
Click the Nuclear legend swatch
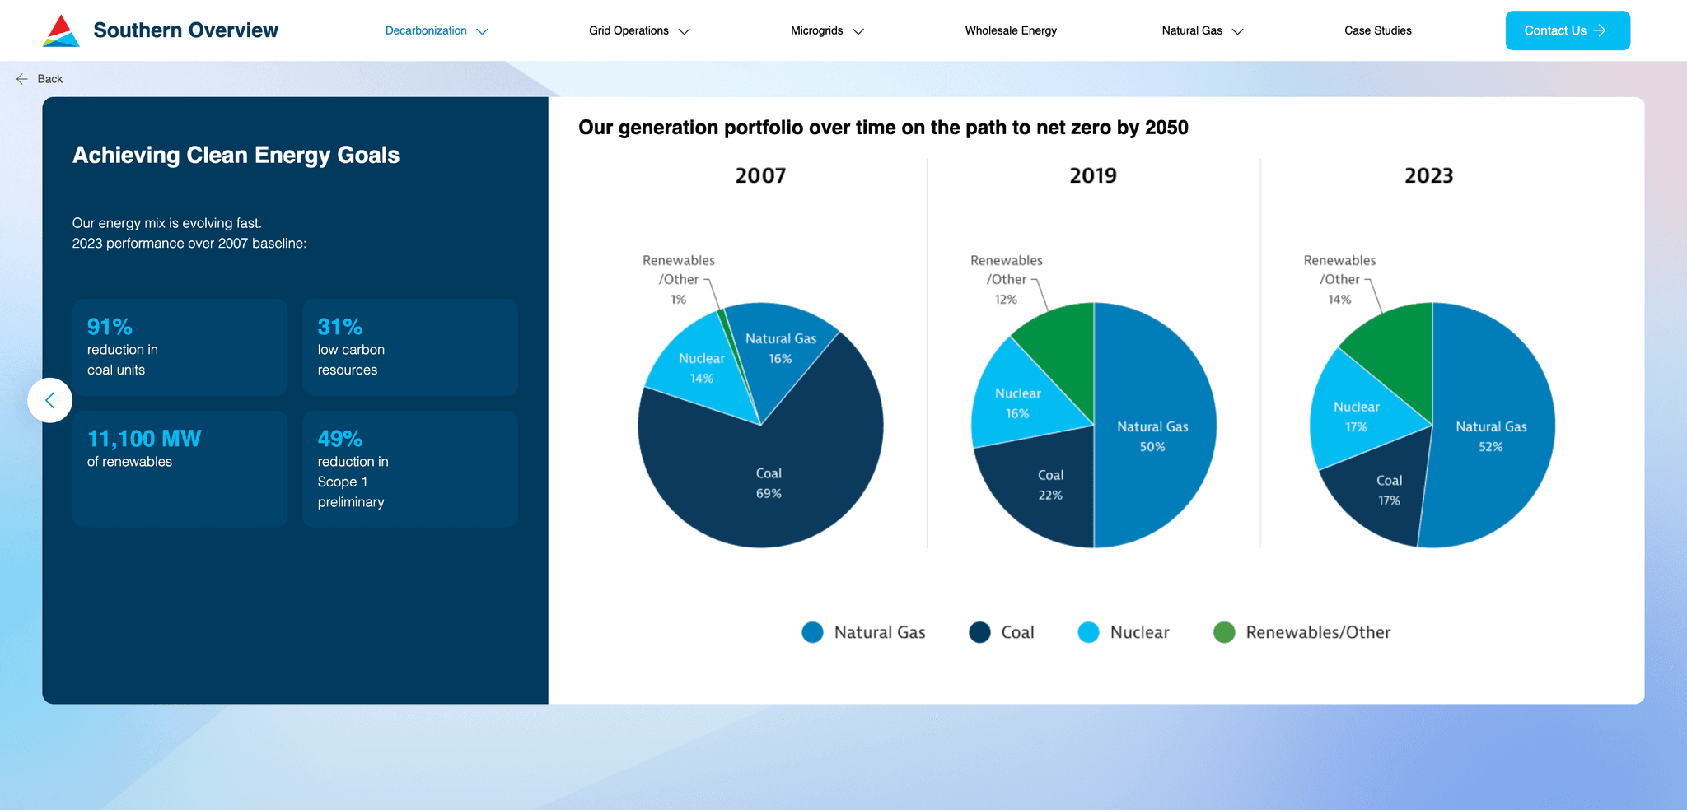(1088, 632)
